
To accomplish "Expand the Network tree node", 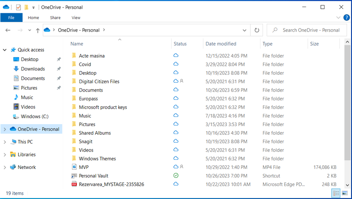I will coord(5,167).
